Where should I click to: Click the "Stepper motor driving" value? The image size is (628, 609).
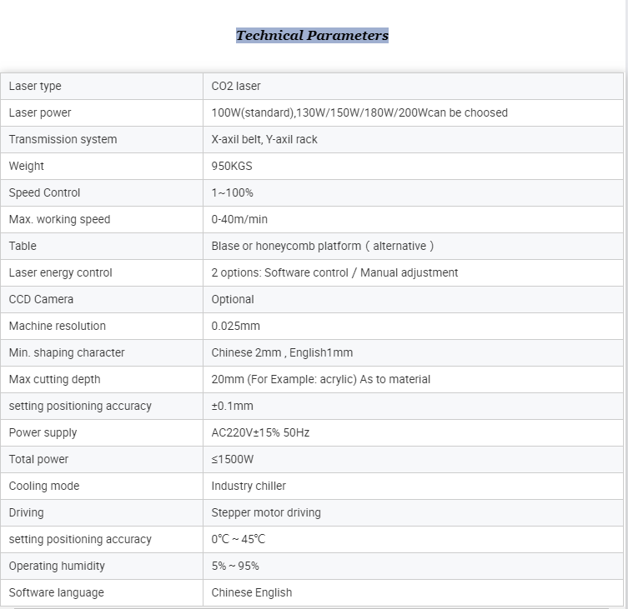pyautogui.click(x=266, y=512)
